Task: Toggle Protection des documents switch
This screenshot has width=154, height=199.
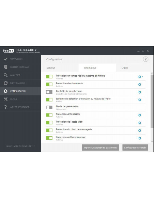Action: [49, 85]
